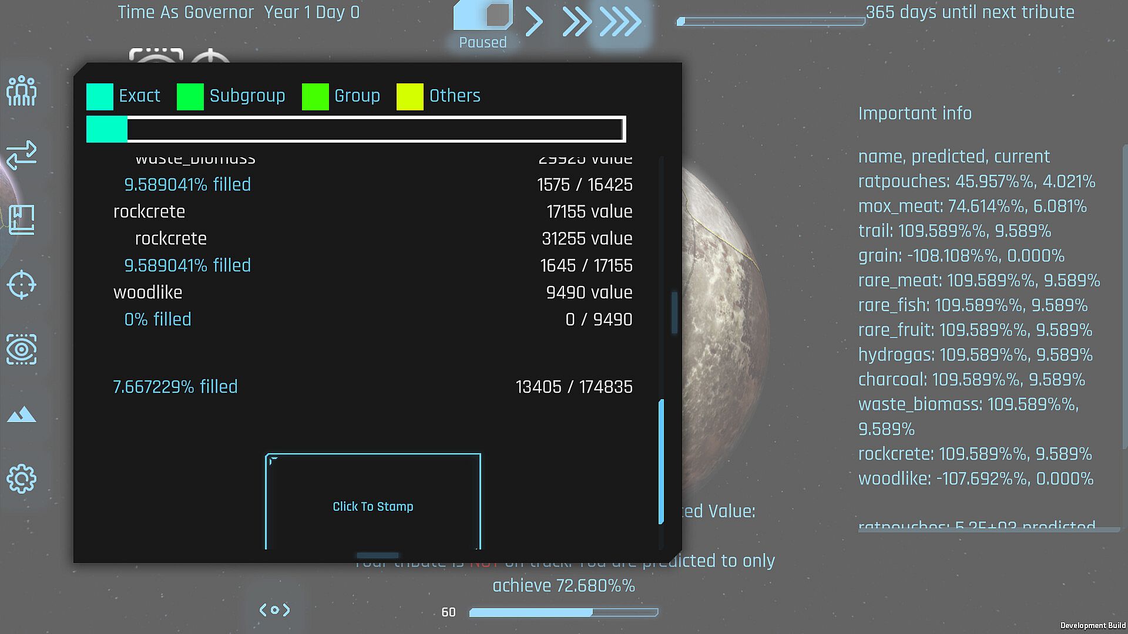This screenshot has width=1128, height=634.
Task: Set game to double fast-forward speed
Action: tap(576, 22)
